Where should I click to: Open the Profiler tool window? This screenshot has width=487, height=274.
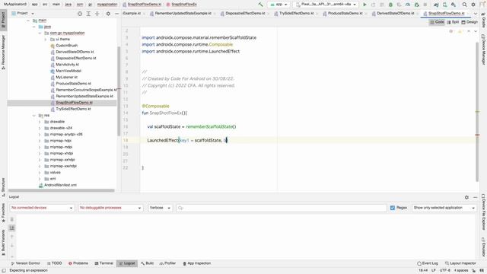point(167,263)
